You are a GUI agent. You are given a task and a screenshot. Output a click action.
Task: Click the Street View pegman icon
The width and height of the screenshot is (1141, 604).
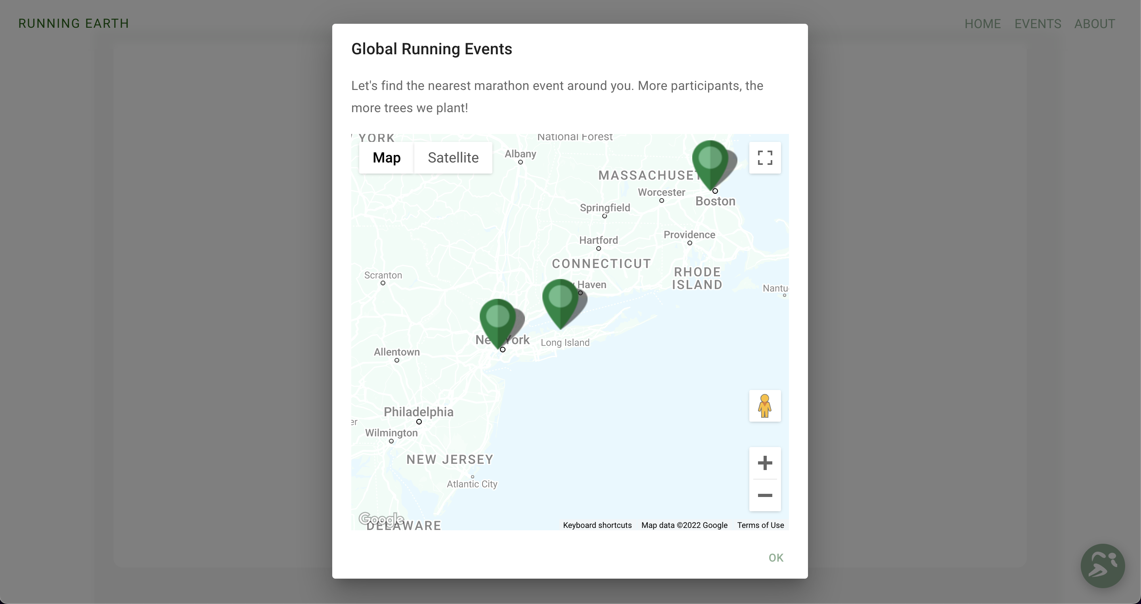tap(764, 405)
